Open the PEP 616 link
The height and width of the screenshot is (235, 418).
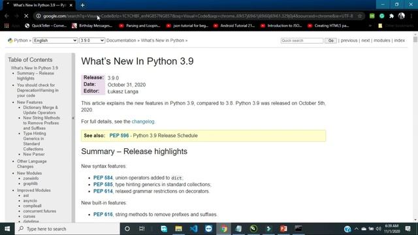103,215
